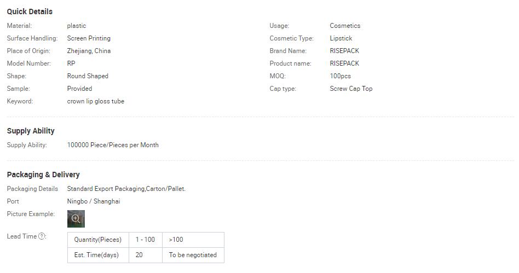Click the Product name value RISEPACK
Image resolution: width=519 pixels, height=273 pixels.
[x=344, y=63]
